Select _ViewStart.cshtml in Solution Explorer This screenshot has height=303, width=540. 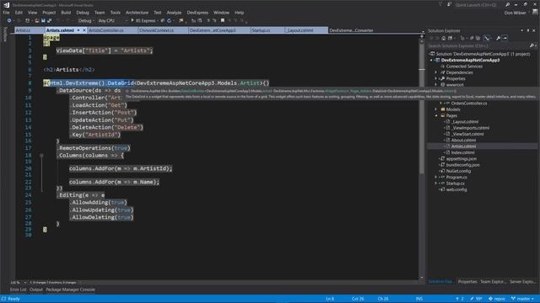[467, 134]
